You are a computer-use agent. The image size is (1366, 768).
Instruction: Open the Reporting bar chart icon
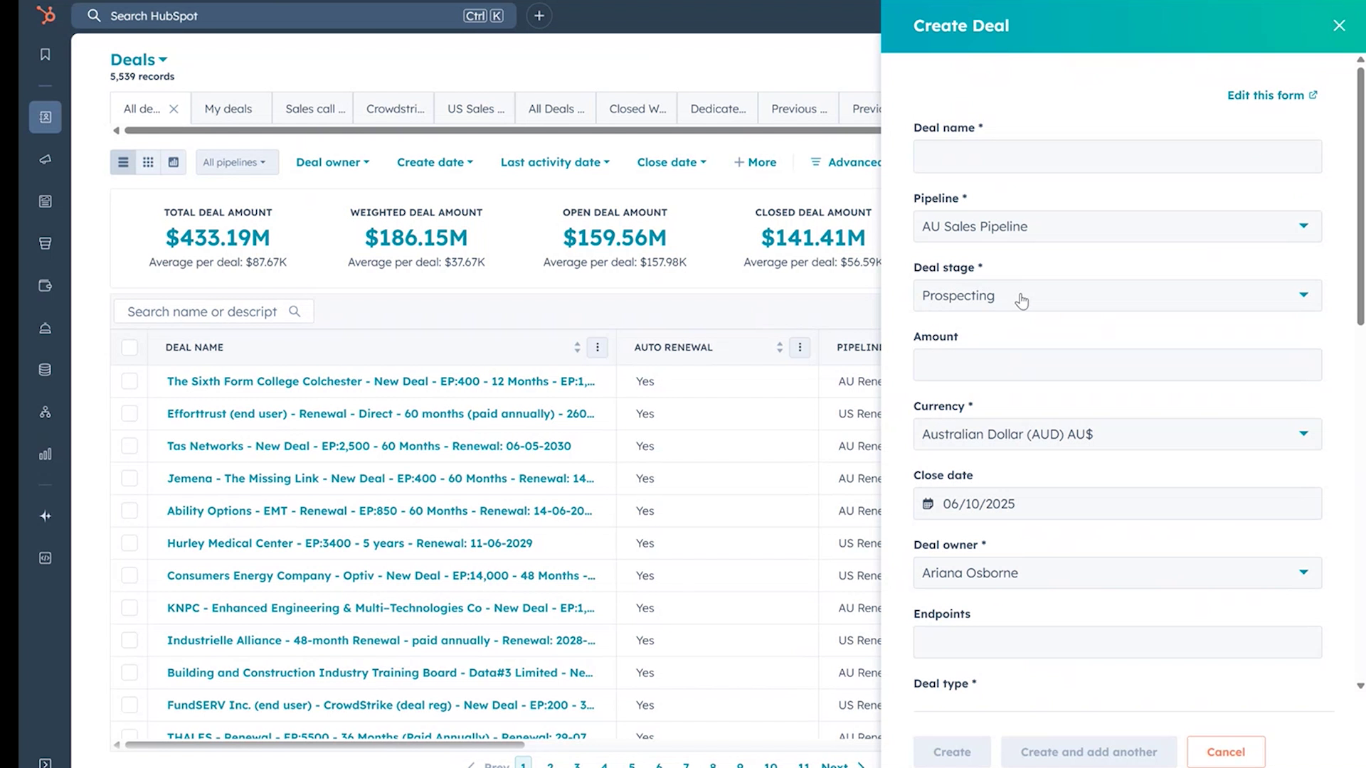point(45,454)
